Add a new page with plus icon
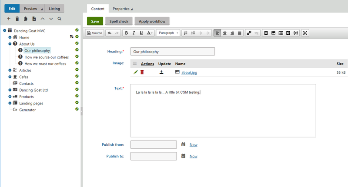348x187 pixels. pos(9,19)
